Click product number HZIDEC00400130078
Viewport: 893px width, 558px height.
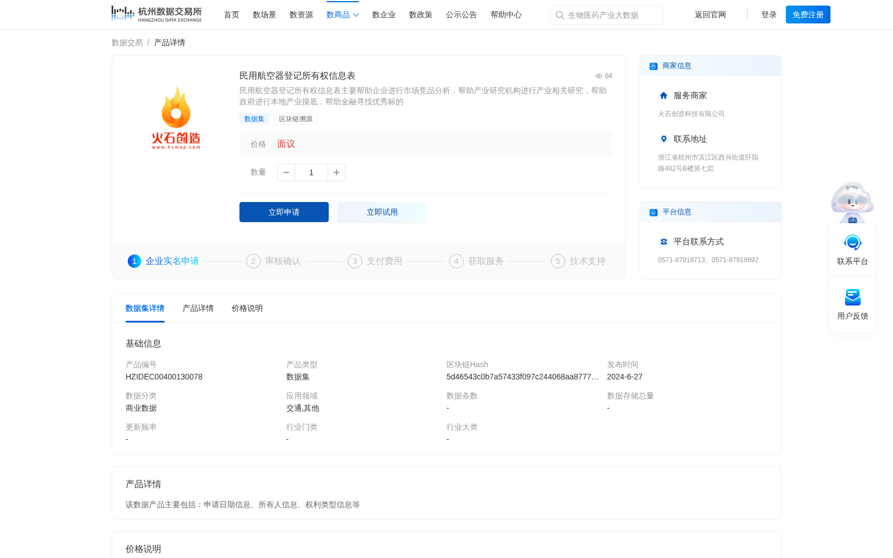click(x=164, y=377)
